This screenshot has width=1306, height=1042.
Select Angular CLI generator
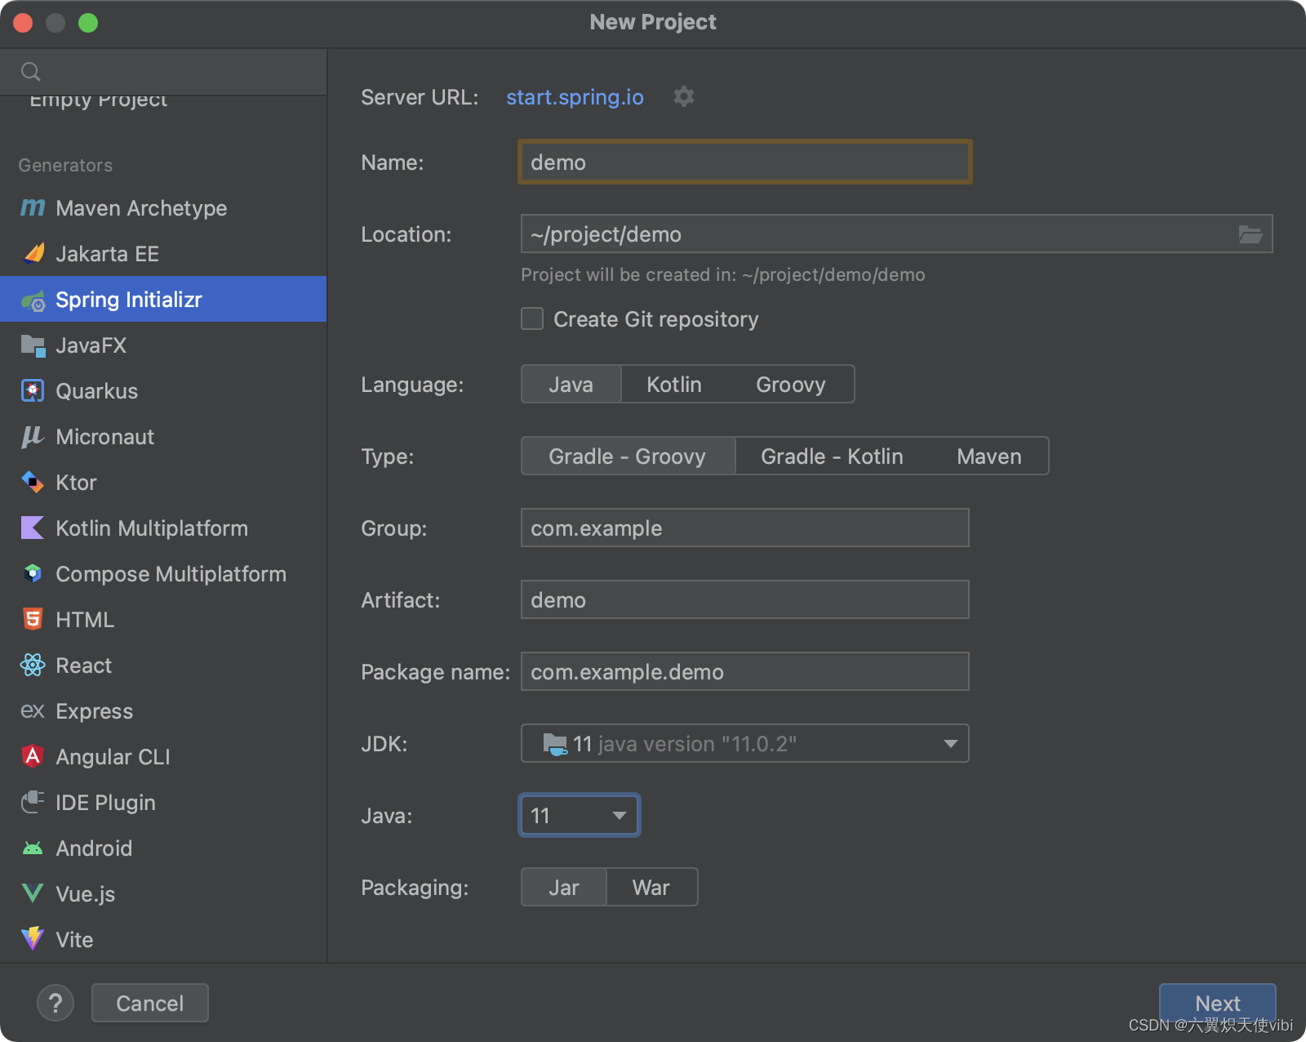pos(163,757)
